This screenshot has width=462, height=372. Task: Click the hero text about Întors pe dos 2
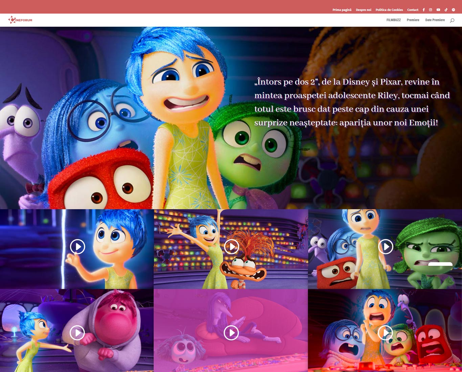(352, 102)
